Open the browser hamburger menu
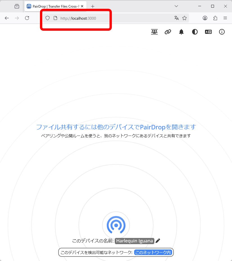 [225, 18]
